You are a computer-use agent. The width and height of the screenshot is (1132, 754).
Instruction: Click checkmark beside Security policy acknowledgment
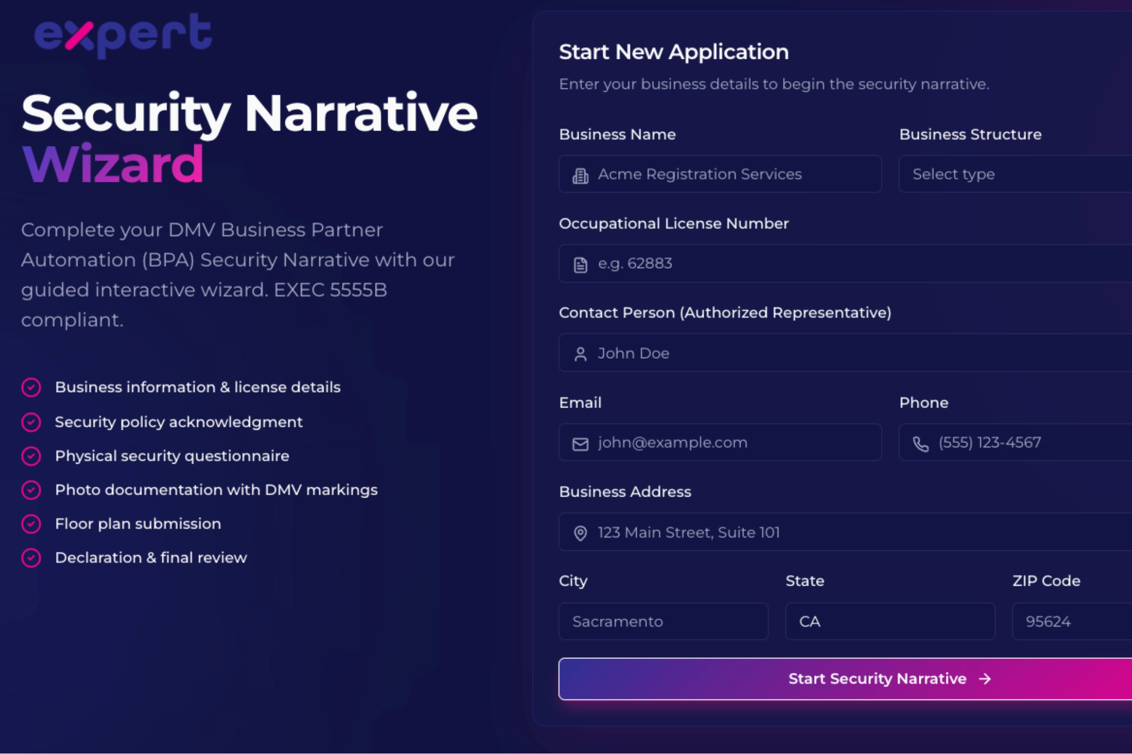coord(31,422)
